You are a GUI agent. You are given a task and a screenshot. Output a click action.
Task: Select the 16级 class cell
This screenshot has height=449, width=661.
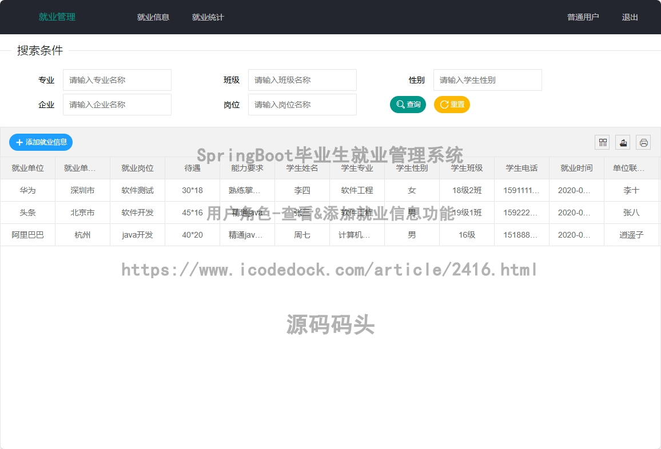point(467,235)
